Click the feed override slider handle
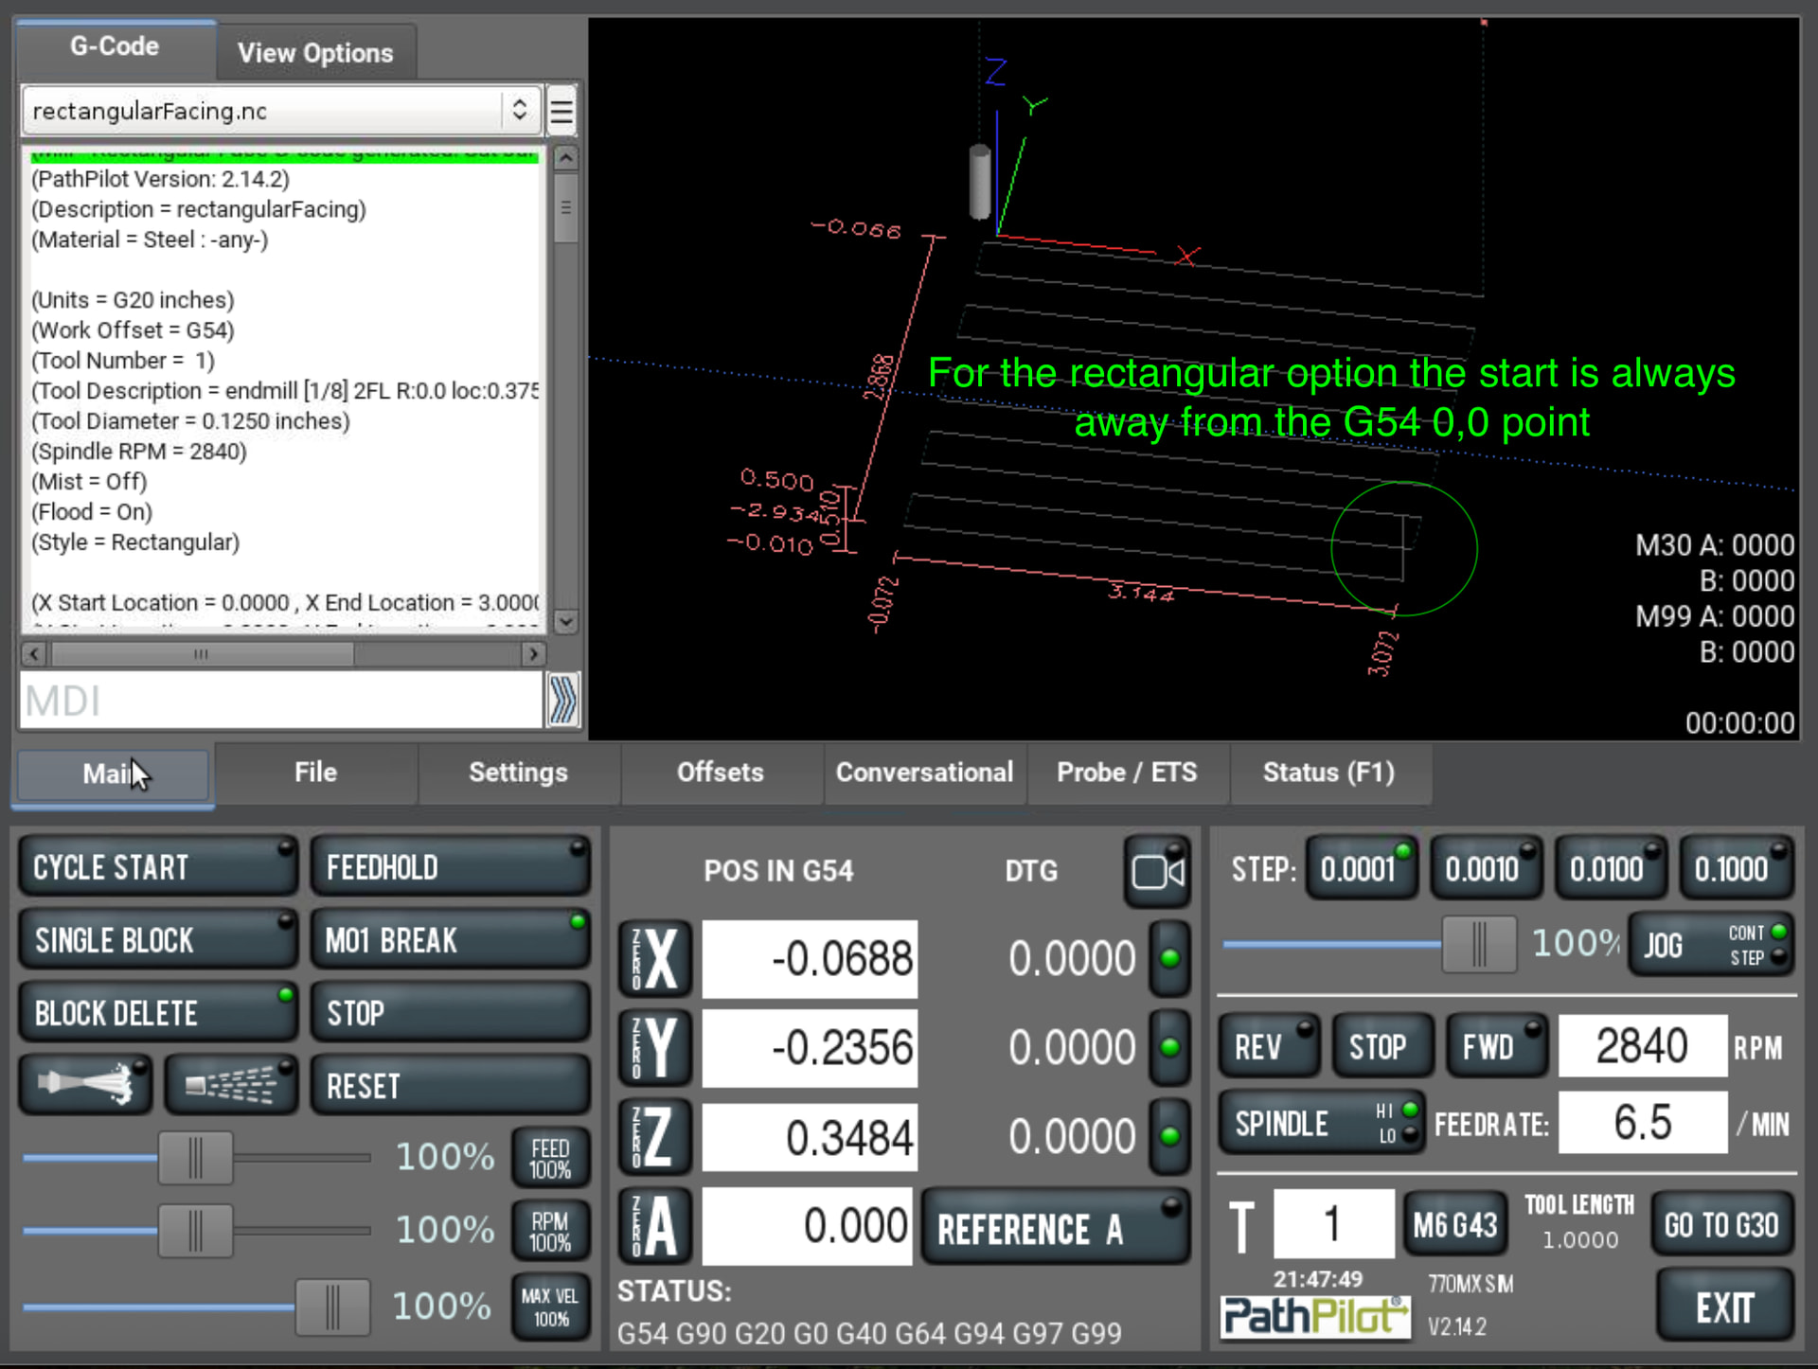The width and height of the screenshot is (1818, 1369). coord(195,1157)
